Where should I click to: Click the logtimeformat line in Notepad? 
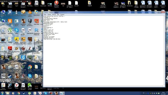[x=52, y=39]
